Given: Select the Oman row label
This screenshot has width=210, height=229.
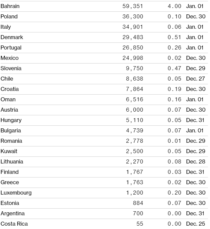Looking at the screenshot, I should (8, 99).
